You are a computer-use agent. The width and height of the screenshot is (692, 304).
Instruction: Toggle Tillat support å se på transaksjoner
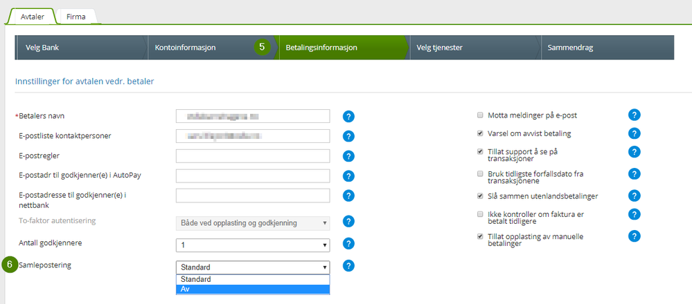480,151
